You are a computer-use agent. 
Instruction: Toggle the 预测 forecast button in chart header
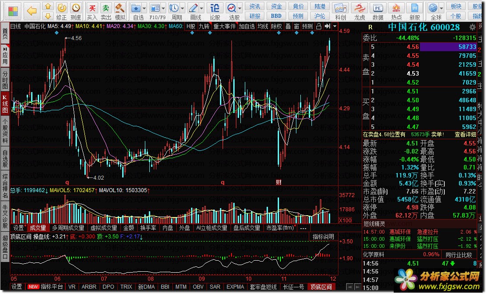pos(307,26)
